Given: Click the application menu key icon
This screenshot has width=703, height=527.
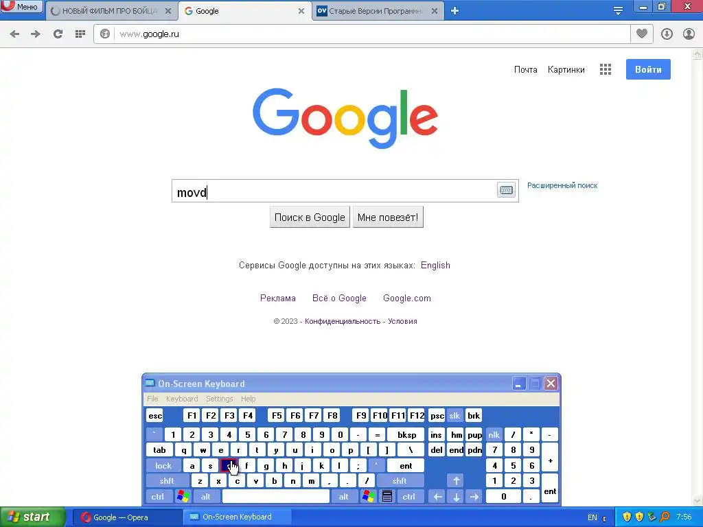Looking at the screenshot, I should (387, 497).
